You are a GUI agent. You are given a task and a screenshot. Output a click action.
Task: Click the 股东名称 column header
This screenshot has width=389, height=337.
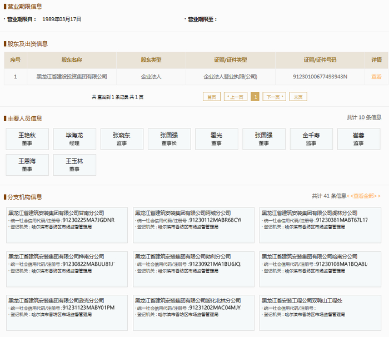point(72,60)
